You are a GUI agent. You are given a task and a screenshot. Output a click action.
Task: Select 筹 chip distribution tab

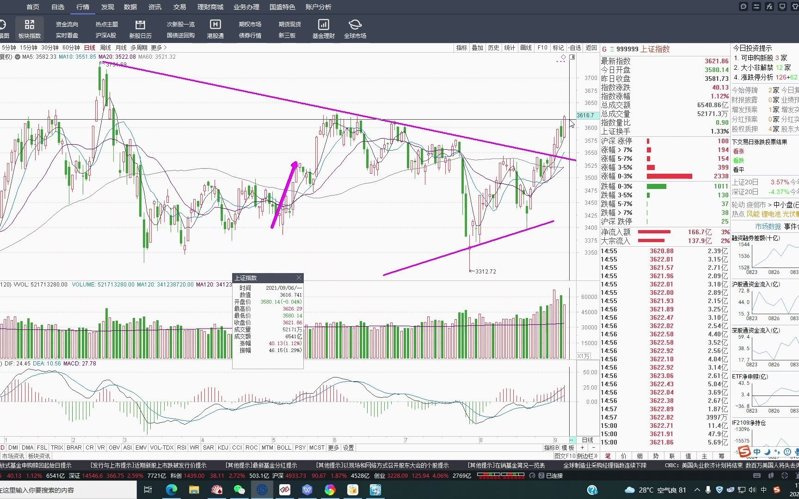pos(721,456)
